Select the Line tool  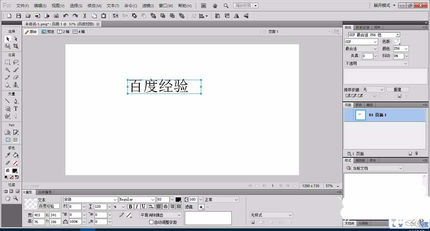pyautogui.click(x=8, y=101)
